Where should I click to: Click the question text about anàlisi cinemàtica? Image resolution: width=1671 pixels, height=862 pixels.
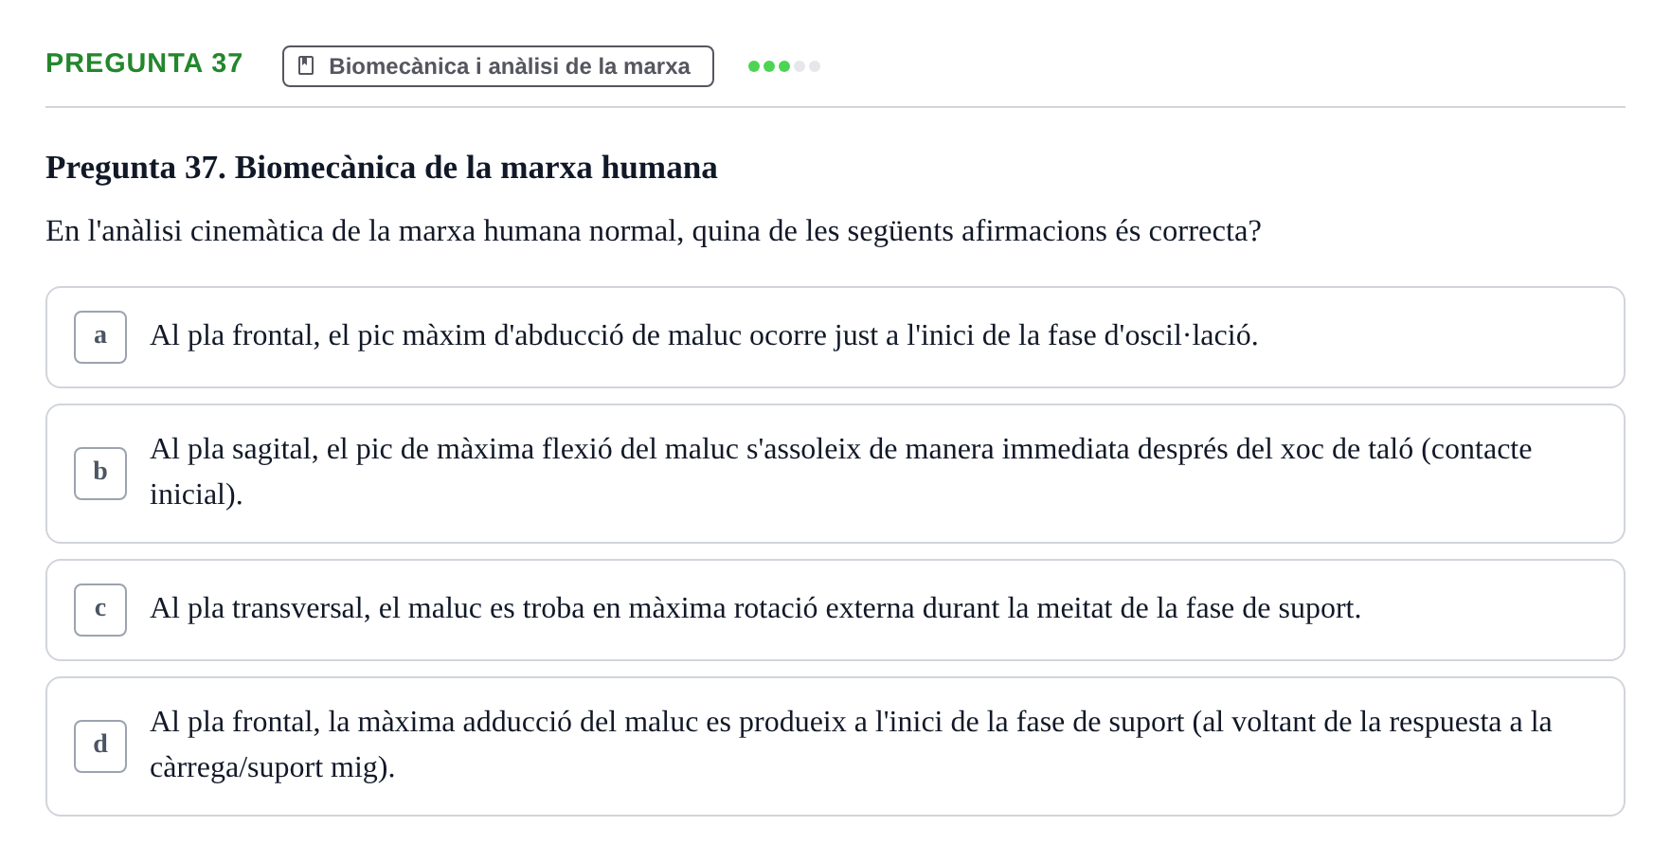coord(654,231)
